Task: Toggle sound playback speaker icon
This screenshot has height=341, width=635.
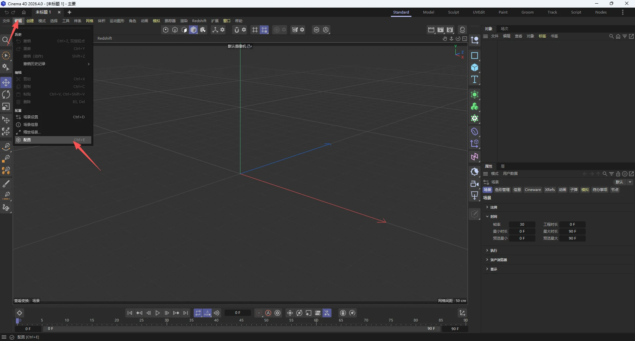Action: (217, 313)
